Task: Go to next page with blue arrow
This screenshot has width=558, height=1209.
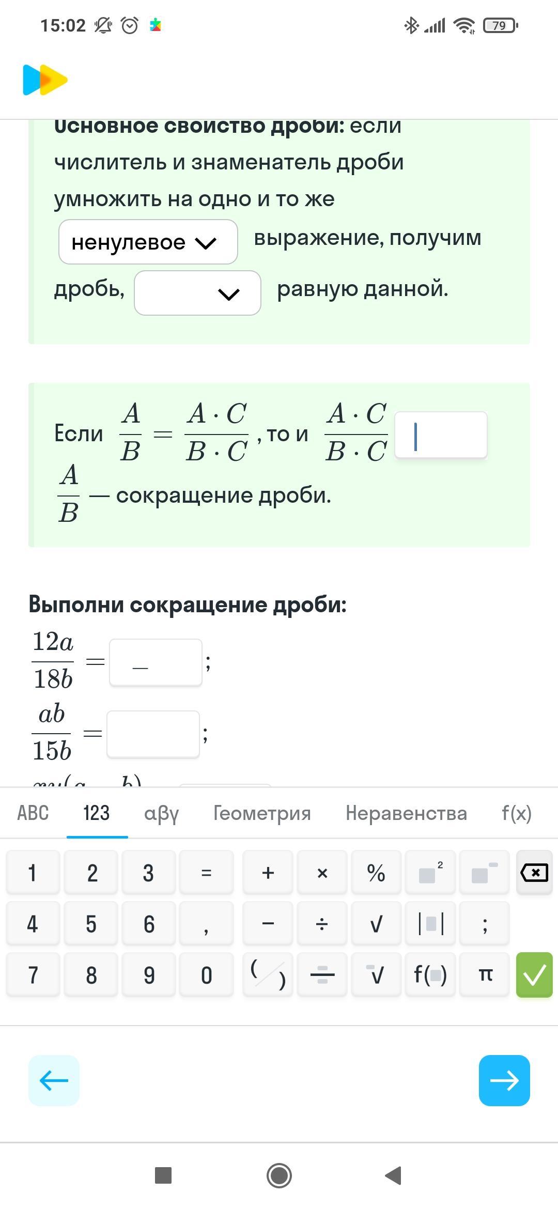Action: (504, 1080)
